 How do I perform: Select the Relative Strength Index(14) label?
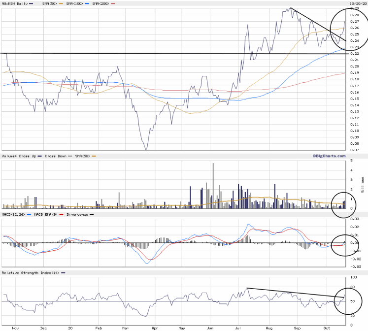click(x=30, y=272)
